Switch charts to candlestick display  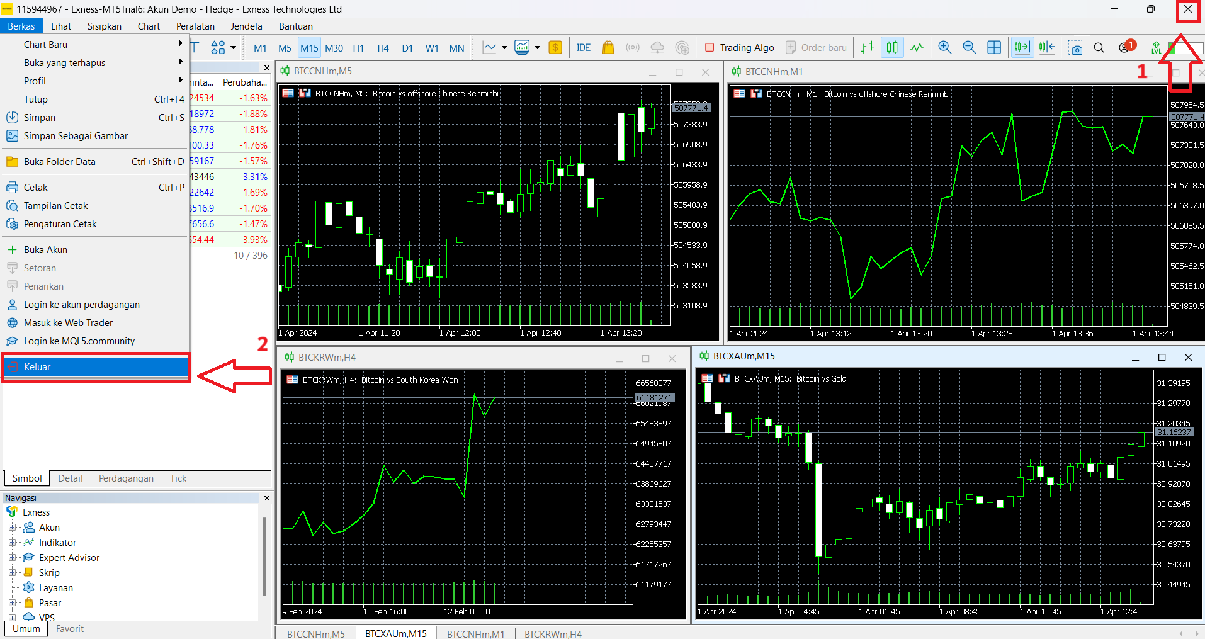click(x=891, y=47)
